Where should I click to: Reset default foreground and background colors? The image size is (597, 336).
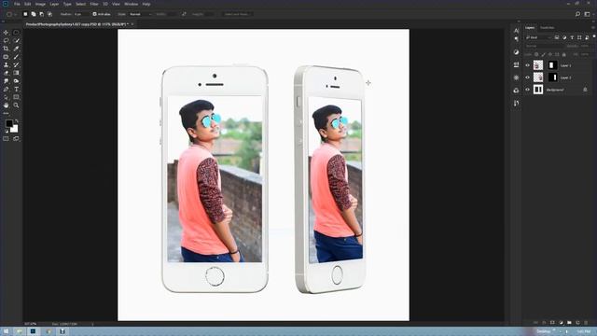point(7,131)
